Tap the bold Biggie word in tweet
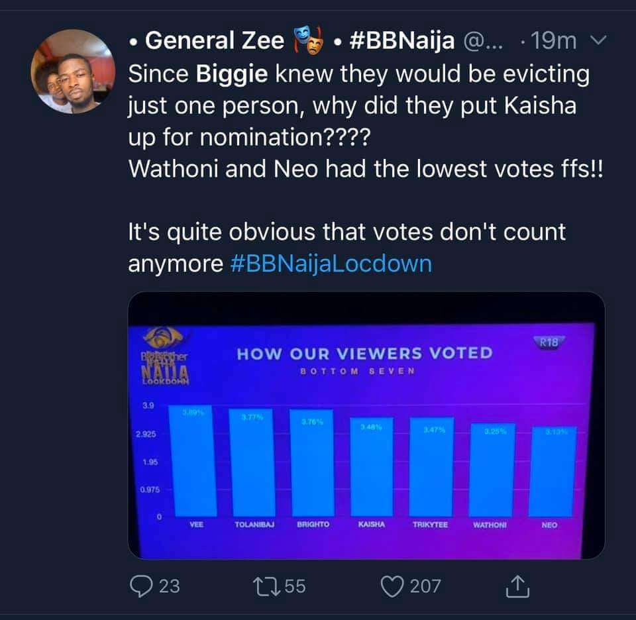 [232, 74]
